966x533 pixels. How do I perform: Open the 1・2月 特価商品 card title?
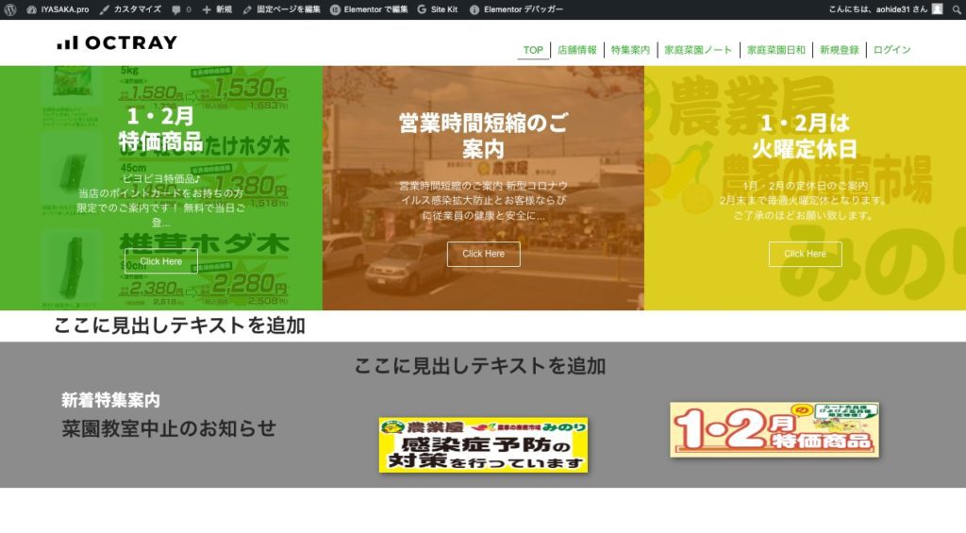[x=160, y=128]
